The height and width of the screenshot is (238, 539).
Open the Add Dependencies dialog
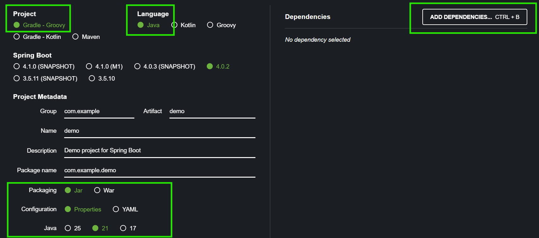pos(475,17)
